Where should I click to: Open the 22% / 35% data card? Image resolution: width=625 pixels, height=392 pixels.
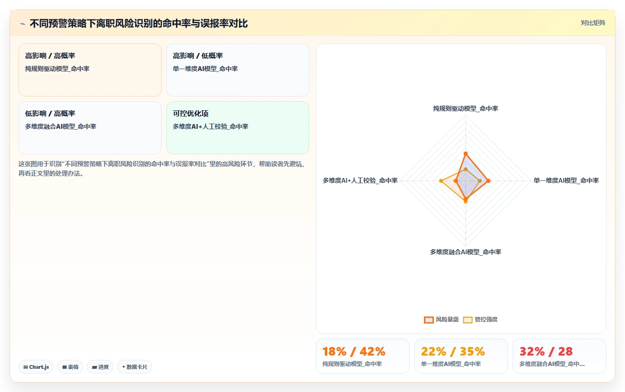point(461,356)
